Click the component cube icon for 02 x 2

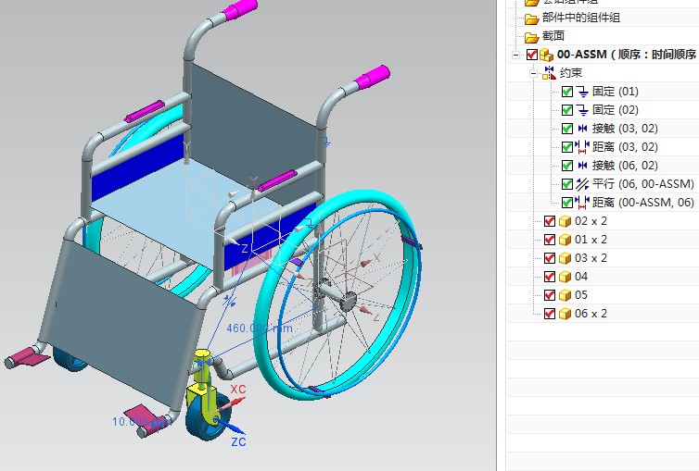[x=565, y=221]
